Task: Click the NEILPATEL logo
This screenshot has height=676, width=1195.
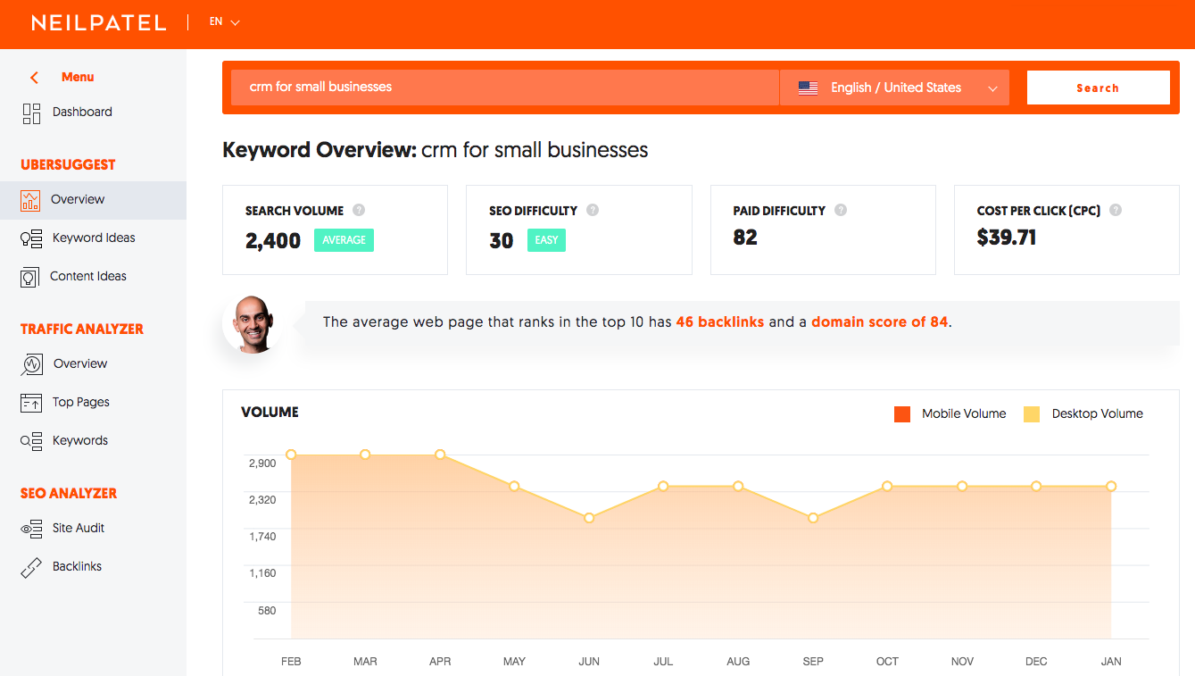Action: 99,22
